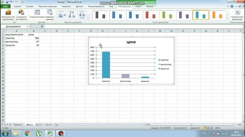Expand the chart layouts gallery
245x137 pixels.
click(88, 18)
